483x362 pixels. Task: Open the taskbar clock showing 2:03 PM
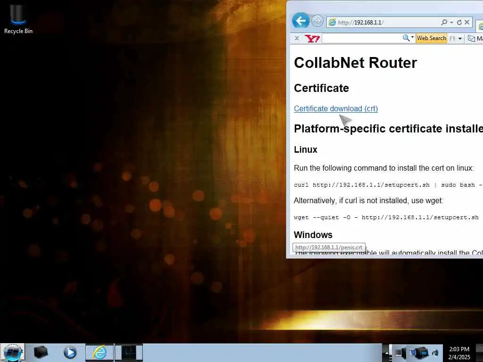[x=459, y=353]
